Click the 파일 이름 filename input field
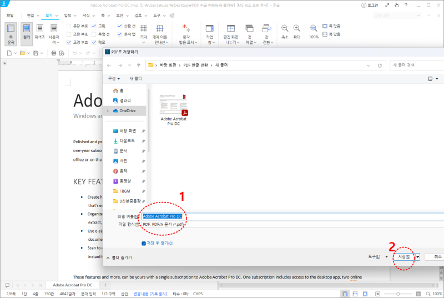This screenshot has width=444, height=298. tap(292, 216)
